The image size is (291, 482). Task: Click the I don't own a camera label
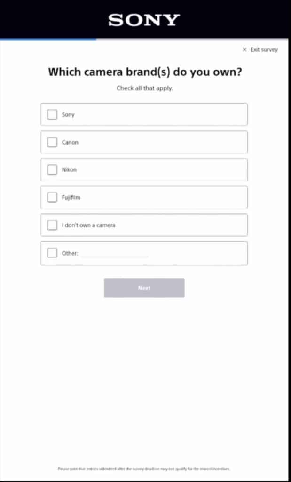pos(89,225)
